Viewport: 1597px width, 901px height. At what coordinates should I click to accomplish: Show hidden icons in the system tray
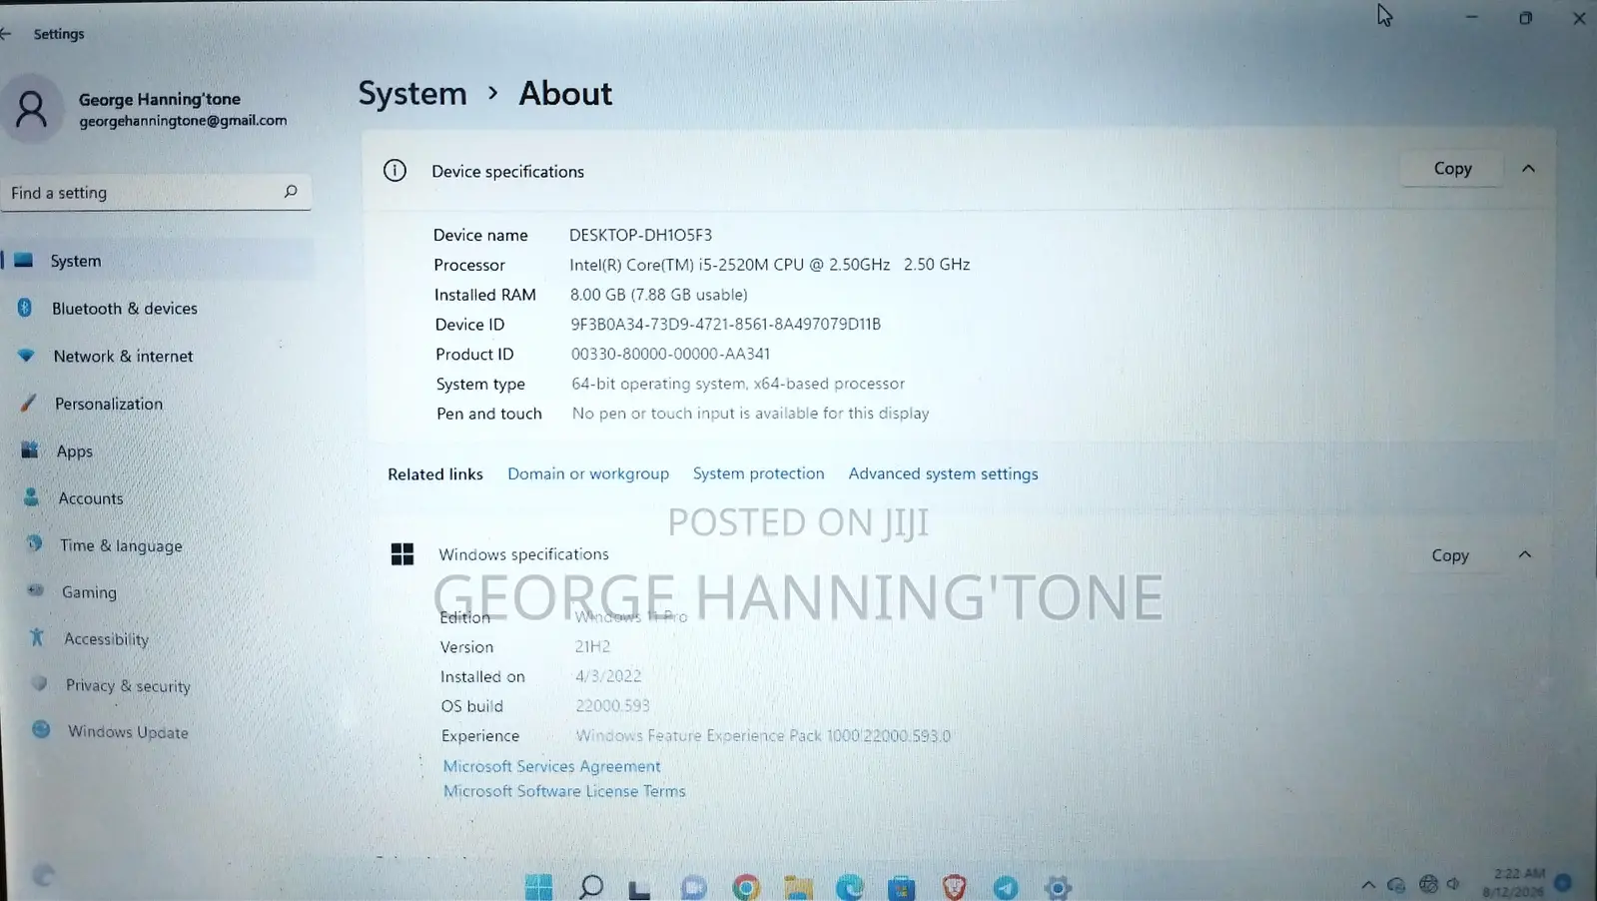click(1368, 885)
